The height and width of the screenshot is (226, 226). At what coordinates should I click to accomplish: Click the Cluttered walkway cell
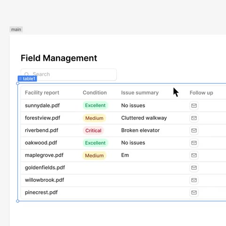point(144,118)
